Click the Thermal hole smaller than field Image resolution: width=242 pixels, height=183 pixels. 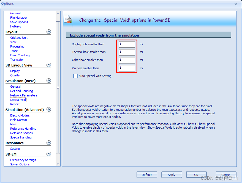pyautogui.click(x=127, y=52)
